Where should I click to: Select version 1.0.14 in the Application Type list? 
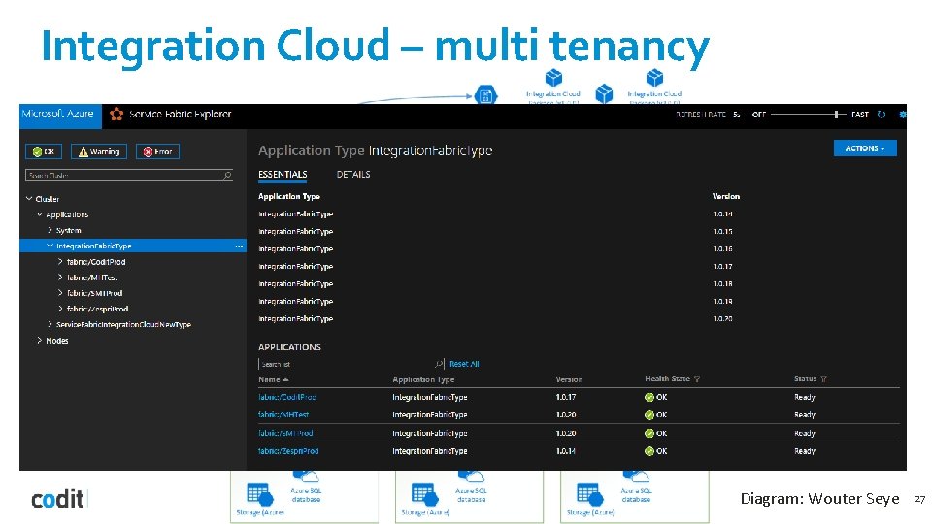(722, 213)
